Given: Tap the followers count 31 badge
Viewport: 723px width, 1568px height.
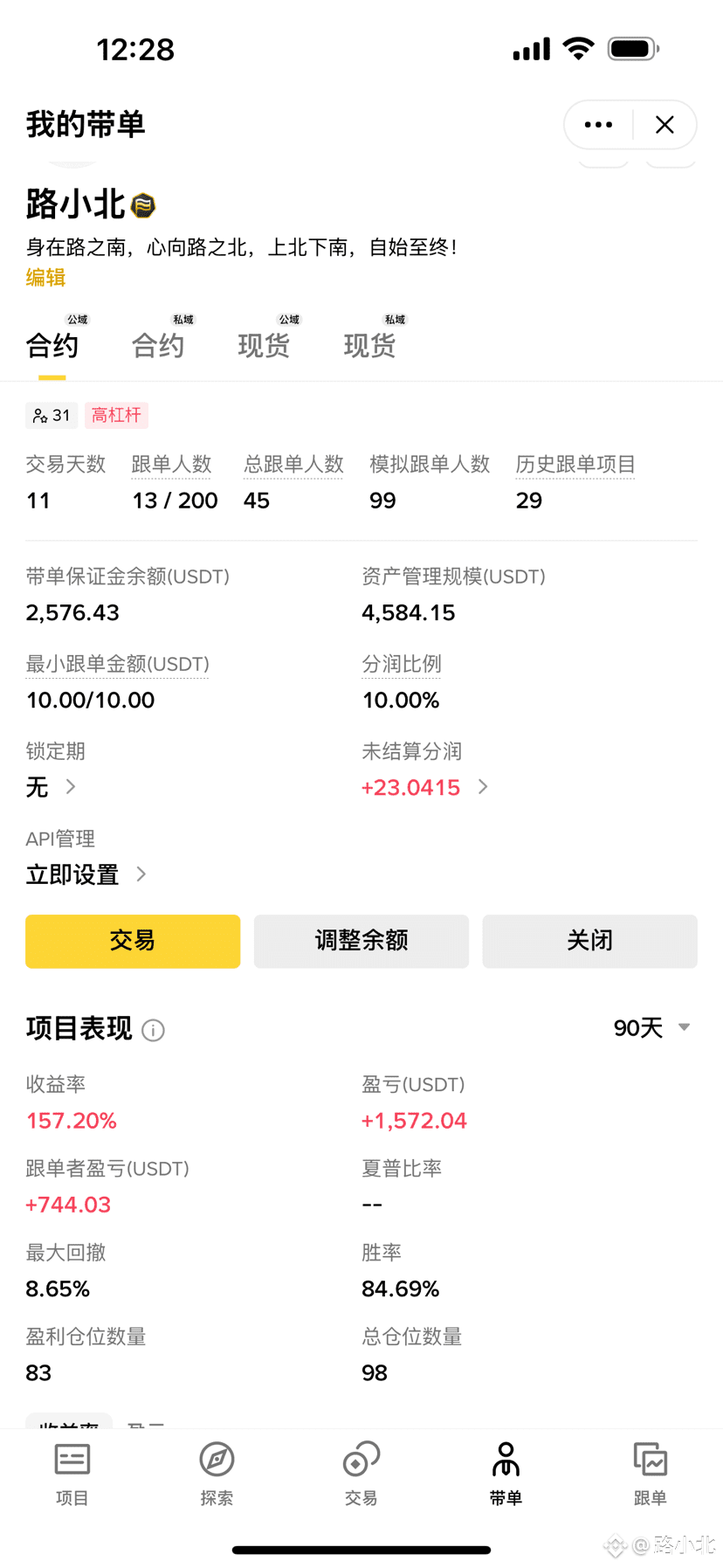Looking at the screenshot, I should pos(52,416).
